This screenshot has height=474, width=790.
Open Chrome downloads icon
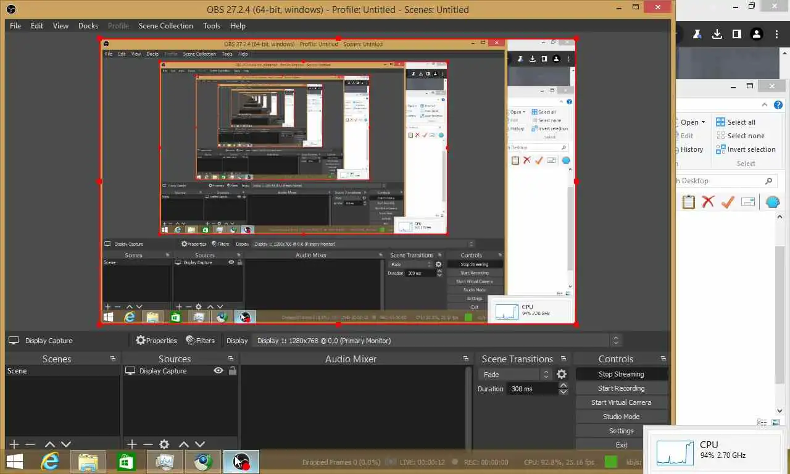(717, 34)
